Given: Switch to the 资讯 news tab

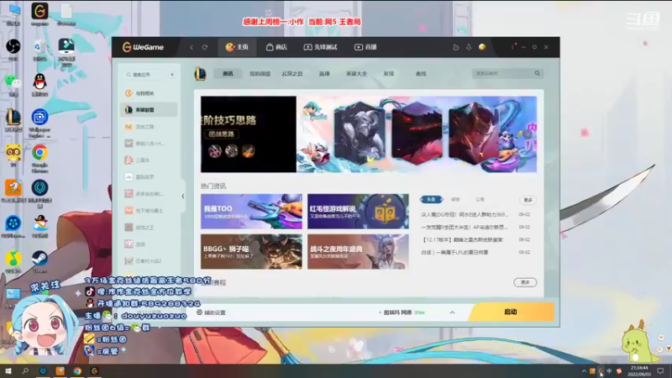Looking at the screenshot, I should (x=228, y=74).
